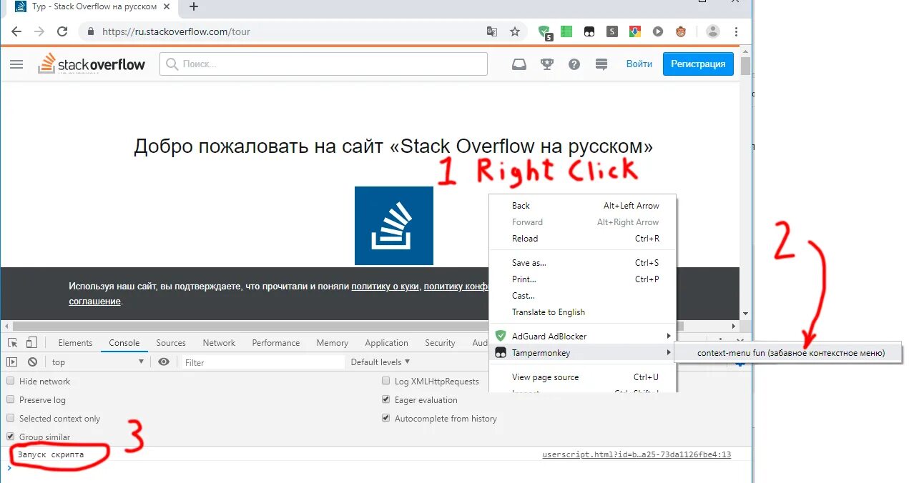Switch to the Sources tab
909x483 pixels.
171,343
